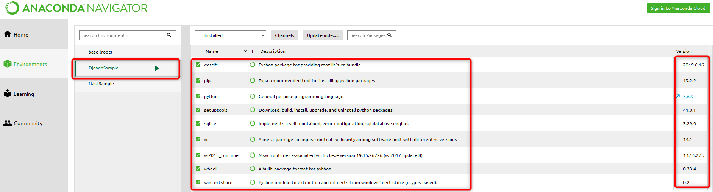The width and height of the screenshot is (713, 192).
Task: Click the status circle icon for wheel
Action: pyautogui.click(x=253, y=169)
